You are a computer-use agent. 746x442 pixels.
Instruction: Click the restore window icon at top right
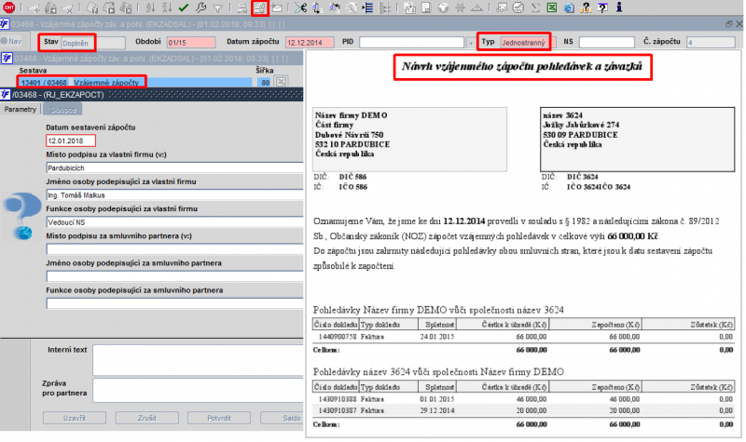pos(729,24)
